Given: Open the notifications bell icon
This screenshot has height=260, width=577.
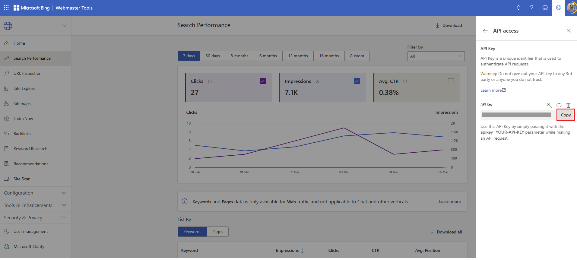Looking at the screenshot, I should coord(518,8).
